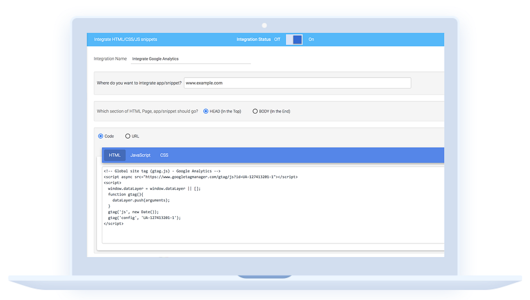Click the 'Integrate HTML/CSS/JS snippets' header title
Screen dimensions: 530x300
[x=125, y=39]
